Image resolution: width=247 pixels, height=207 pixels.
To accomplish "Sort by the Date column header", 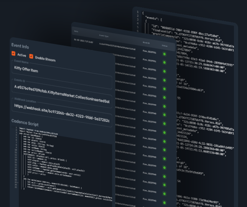I will click(x=76, y=31).
